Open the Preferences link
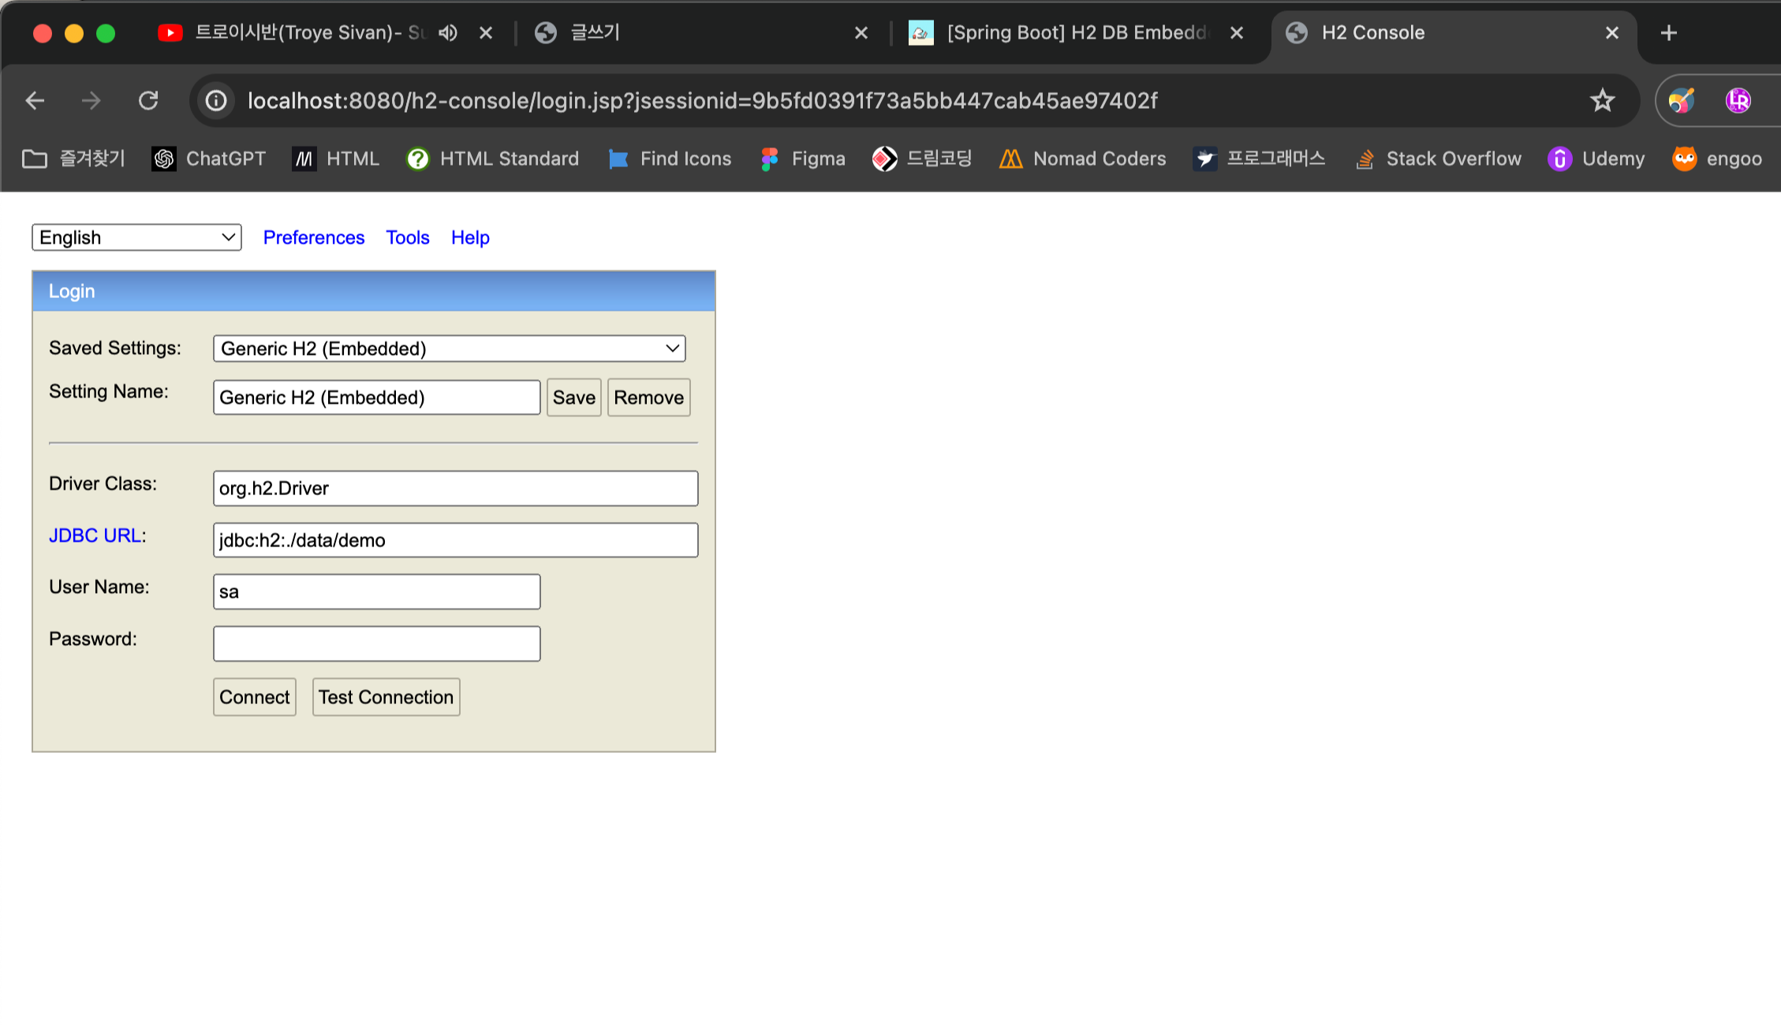The height and width of the screenshot is (1025, 1781). [x=313, y=237]
